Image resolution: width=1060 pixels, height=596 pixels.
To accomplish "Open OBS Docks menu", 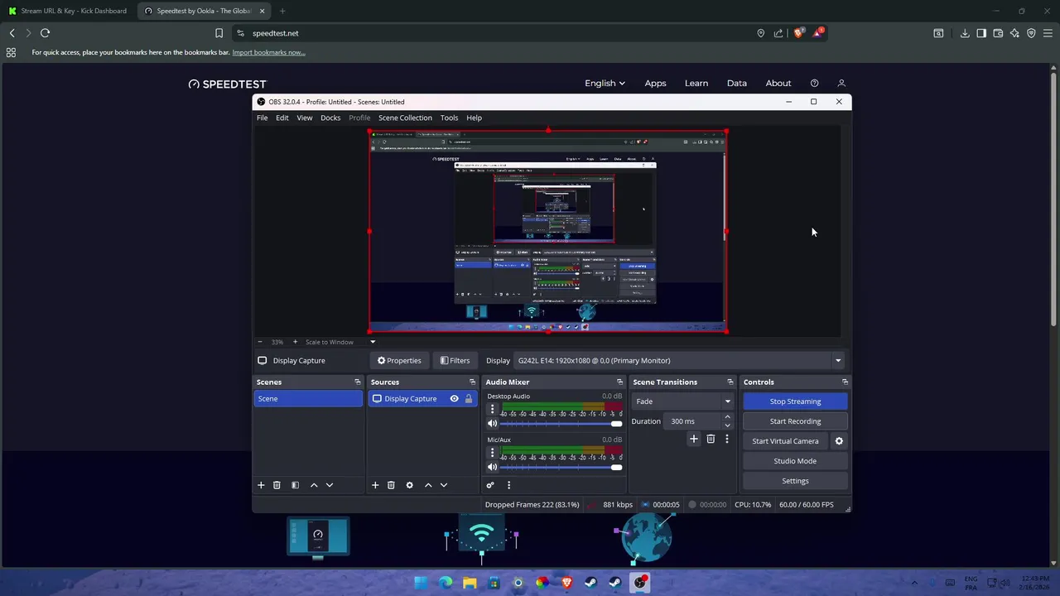I will [330, 118].
